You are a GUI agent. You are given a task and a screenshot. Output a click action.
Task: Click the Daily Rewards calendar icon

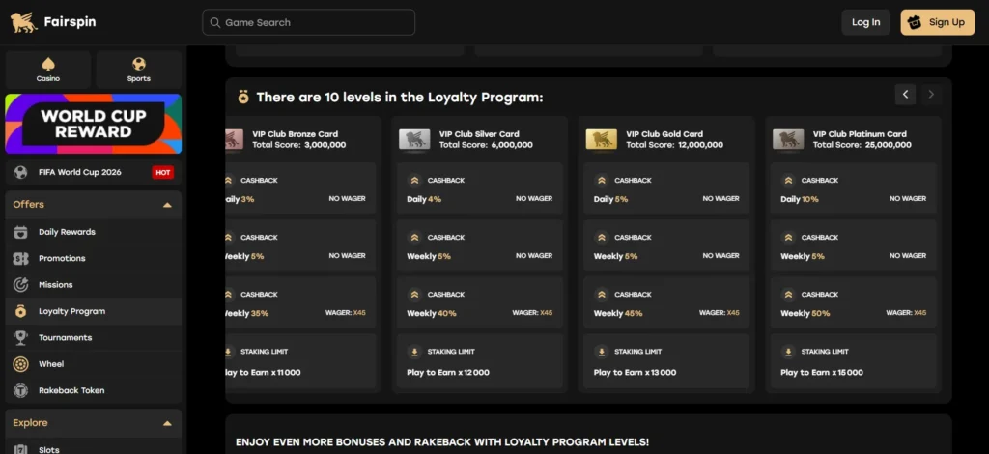click(21, 232)
